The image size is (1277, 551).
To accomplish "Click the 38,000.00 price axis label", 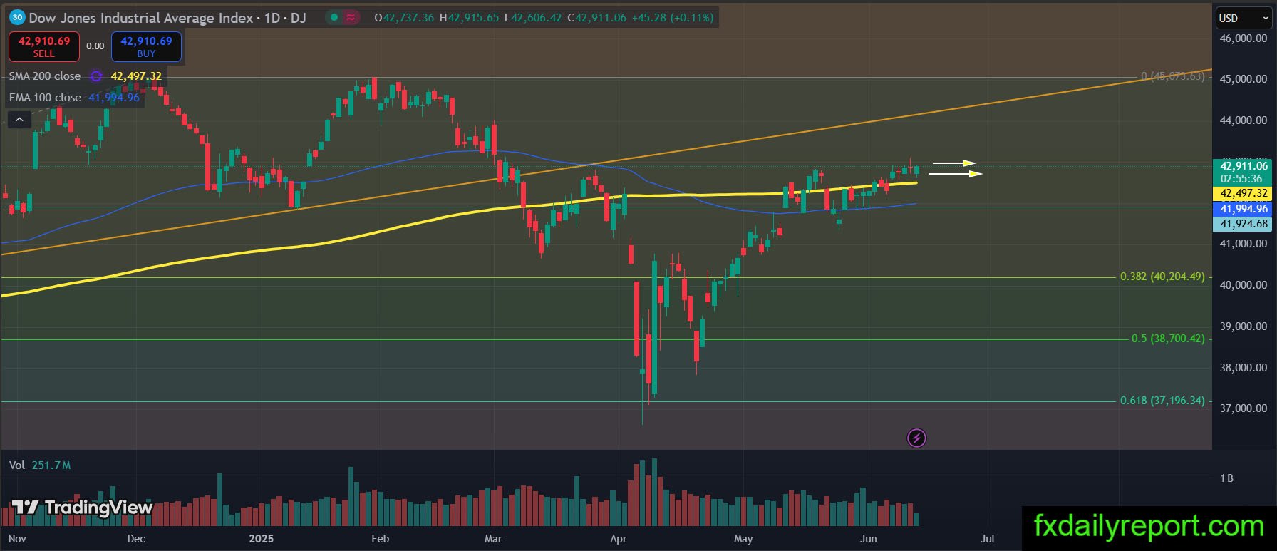I will (x=1244, y=368).
